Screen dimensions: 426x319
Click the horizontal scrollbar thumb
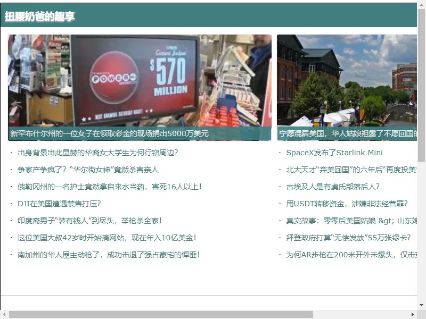[161, 315]
